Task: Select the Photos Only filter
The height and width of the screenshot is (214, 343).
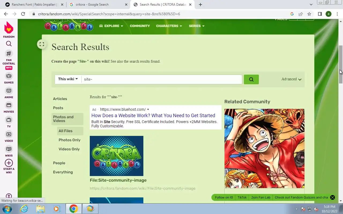Action: (x=69, y=140)
